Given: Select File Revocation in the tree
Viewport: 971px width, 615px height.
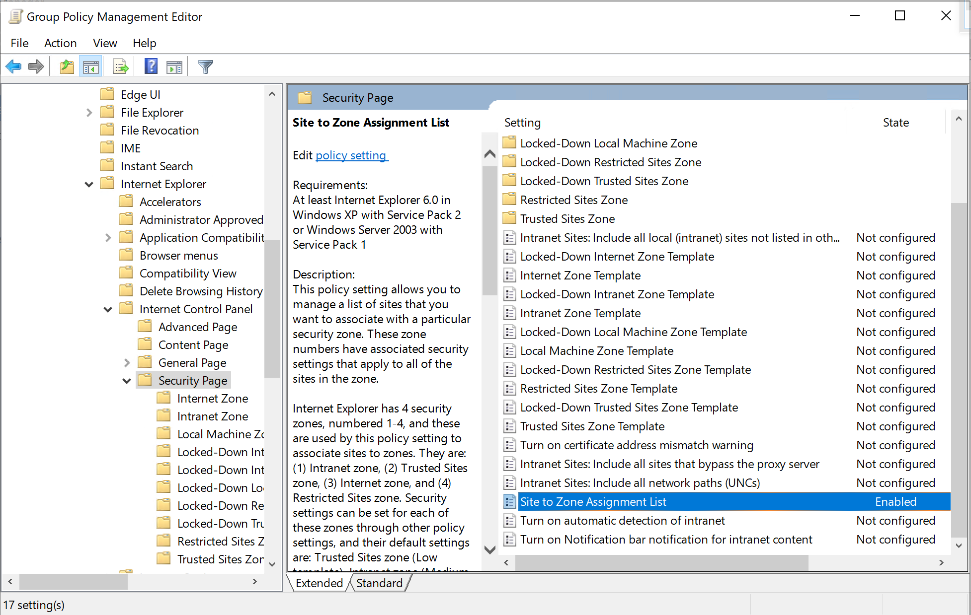Looking at the screenshot, I should [x=160, y=131].
